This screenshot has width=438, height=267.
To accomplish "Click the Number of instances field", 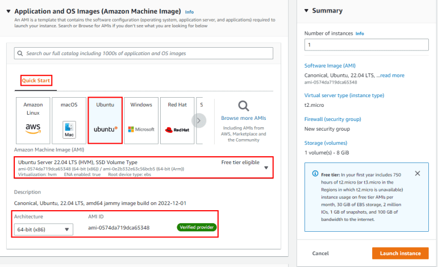I will click(x=366, y=44).
